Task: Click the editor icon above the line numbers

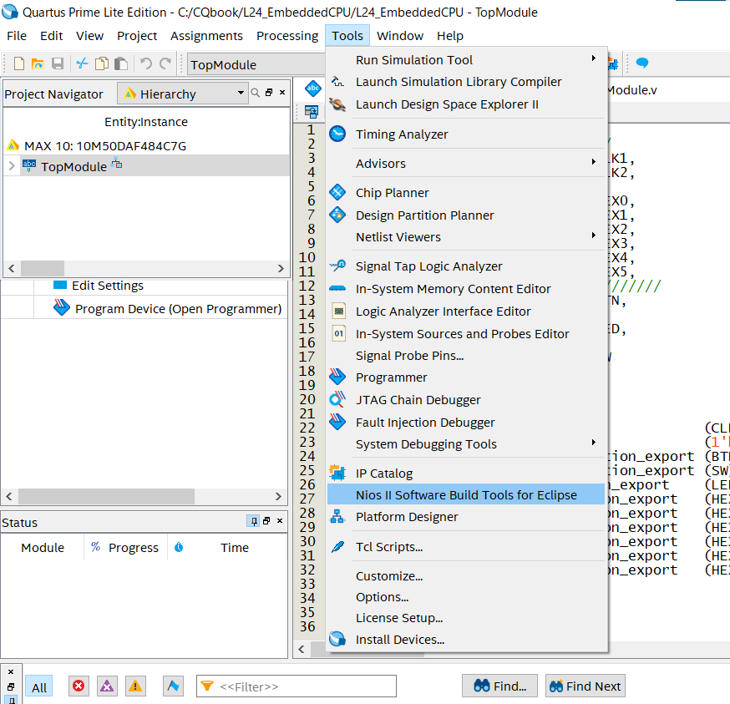Action: point(311,112)
